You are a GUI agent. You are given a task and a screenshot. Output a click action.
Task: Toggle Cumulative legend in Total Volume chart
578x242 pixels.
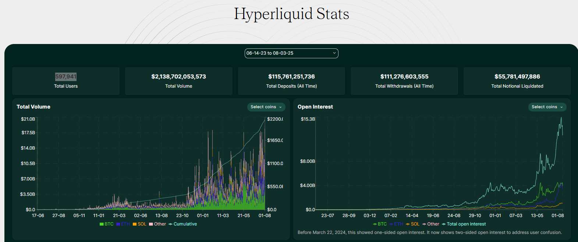(182, 224)
